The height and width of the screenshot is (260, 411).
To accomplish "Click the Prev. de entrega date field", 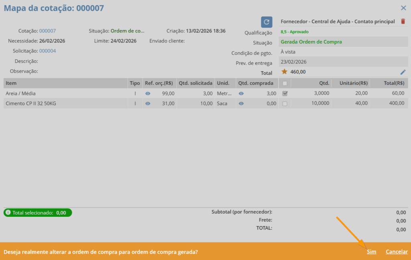I will (343, 62).
